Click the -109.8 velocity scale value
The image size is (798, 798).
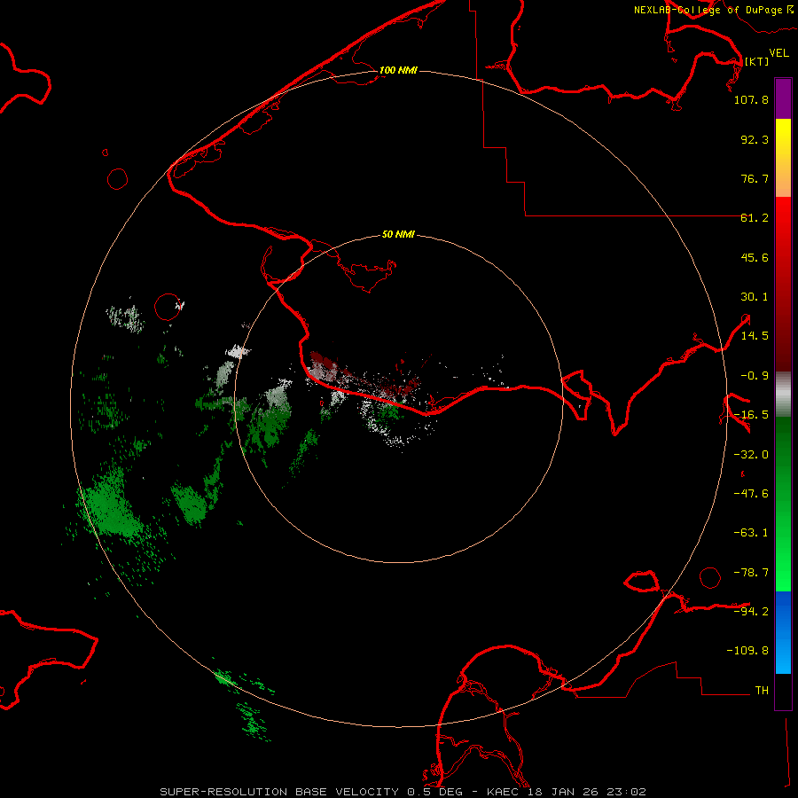747,651
